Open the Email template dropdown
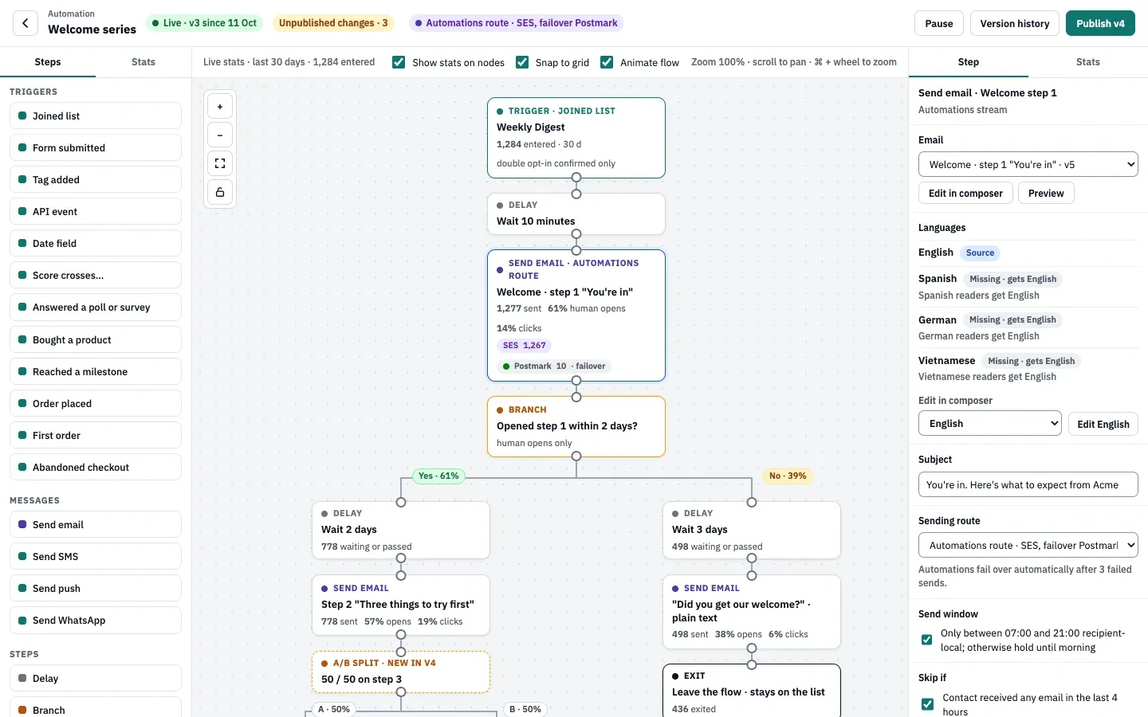The height and width of the screenshot is (717, 1148). point(1028,164)
